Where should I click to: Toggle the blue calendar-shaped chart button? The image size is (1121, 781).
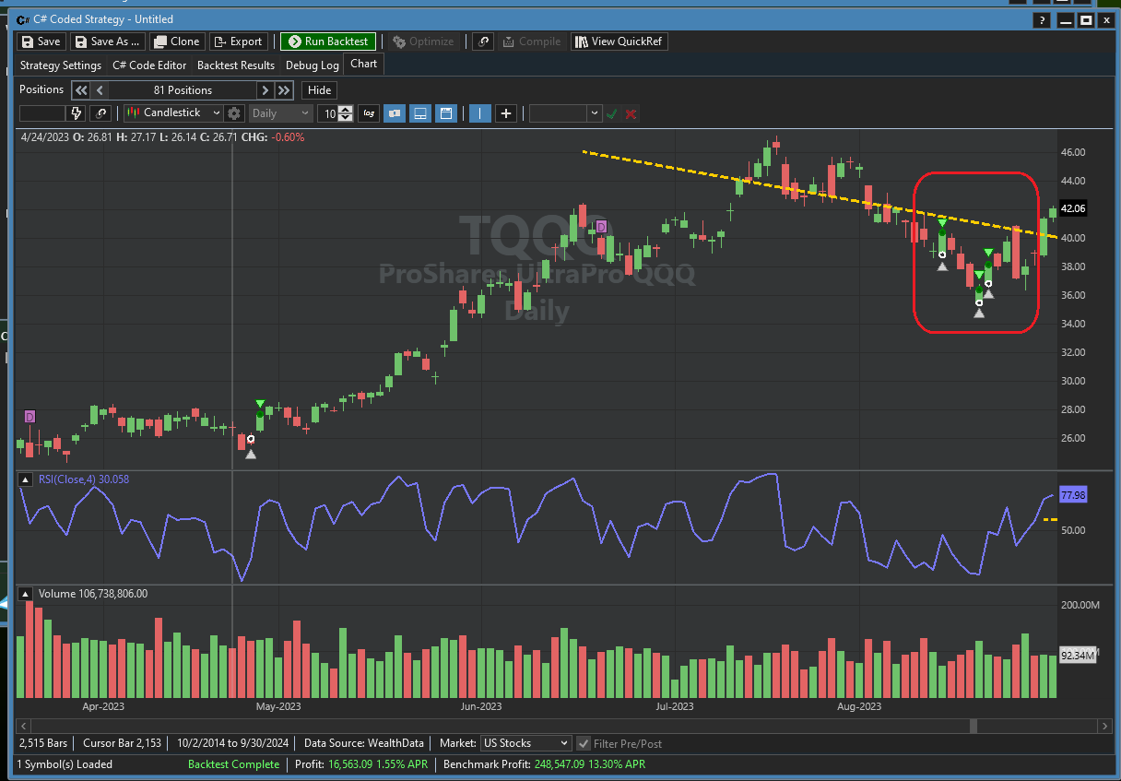(446, 113)
